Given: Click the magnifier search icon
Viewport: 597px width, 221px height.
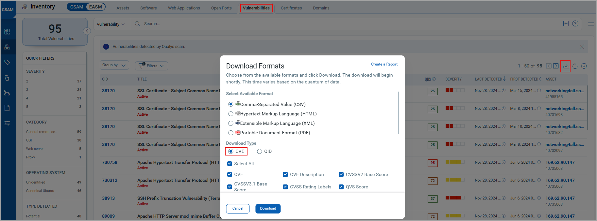Looking at the screenshot, I should pos(138,24).
